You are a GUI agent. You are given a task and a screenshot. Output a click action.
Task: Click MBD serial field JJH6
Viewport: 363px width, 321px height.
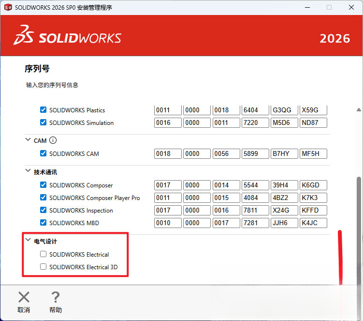coord(284,223)
